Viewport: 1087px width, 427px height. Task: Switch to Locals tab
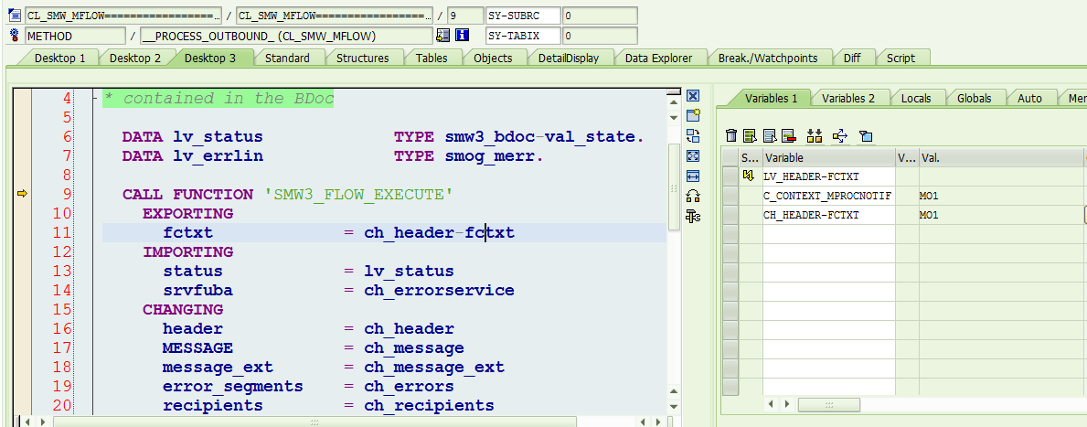point(916,99)
